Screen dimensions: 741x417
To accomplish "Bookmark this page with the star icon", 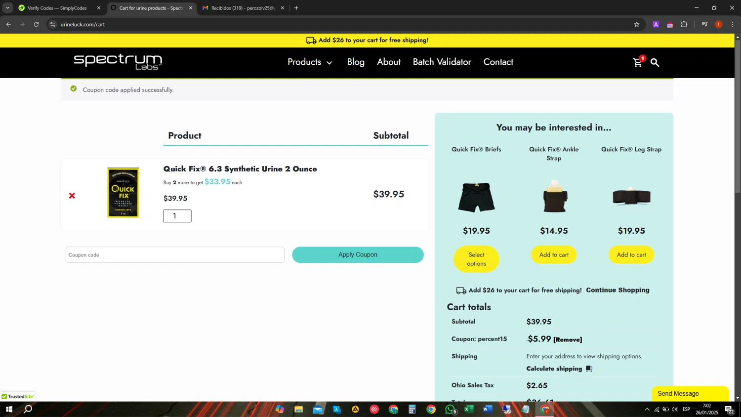I will [x=637, y=24].
